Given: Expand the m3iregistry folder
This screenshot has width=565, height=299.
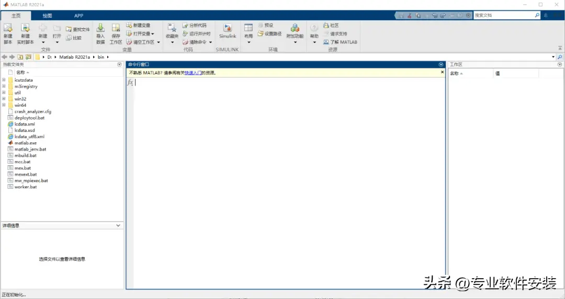Looking at the screenshot, I should [x=4, y=86].
